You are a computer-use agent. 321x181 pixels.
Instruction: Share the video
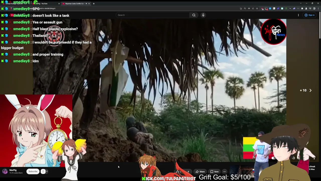200,172
